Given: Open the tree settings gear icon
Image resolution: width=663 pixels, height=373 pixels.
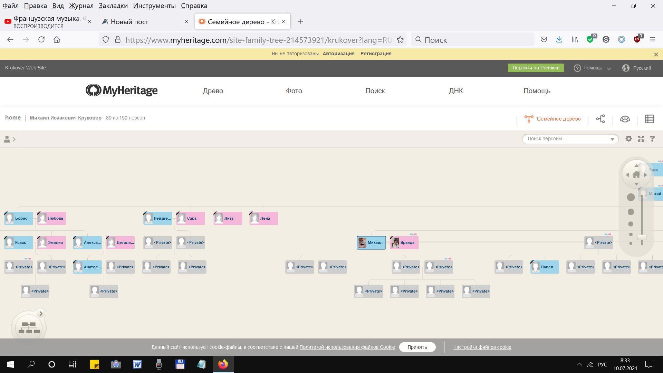Looking at the screenshot, I should coord(628,139).
